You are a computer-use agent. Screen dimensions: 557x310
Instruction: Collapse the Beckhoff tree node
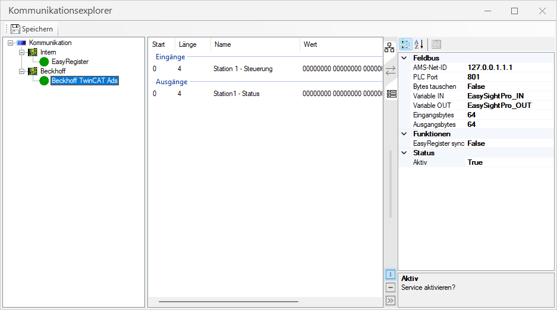pyautogui.click(x=21, y=71)
